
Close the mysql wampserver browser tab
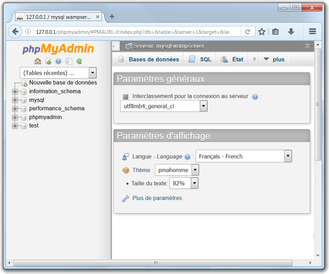click(x=97, y=17)
